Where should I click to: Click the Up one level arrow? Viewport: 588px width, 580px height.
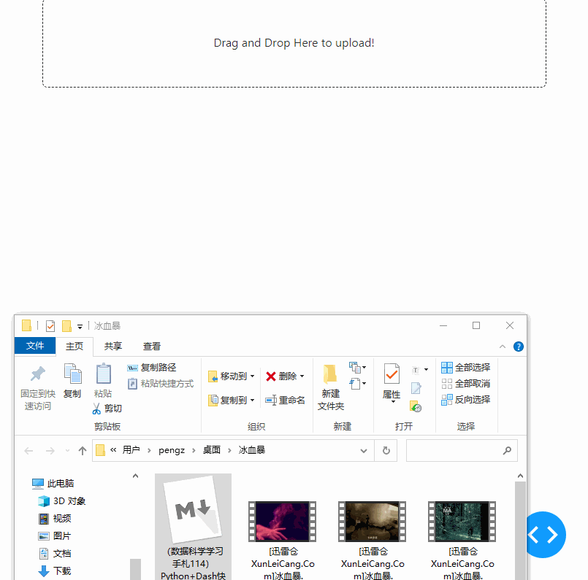pos(83,451)
